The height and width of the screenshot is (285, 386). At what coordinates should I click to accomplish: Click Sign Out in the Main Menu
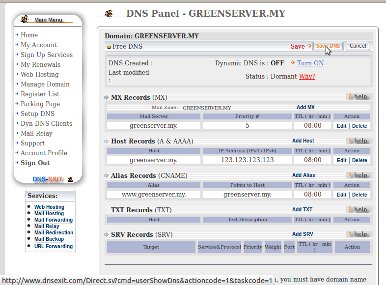click(35, 163)
